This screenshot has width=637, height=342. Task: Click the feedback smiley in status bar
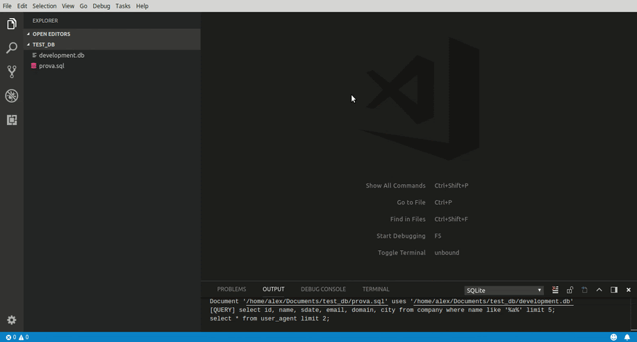point(613,337)
